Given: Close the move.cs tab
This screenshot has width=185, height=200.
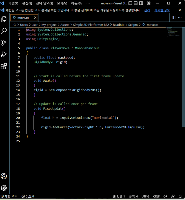Looking at the screenshot, I should click(x=35, y=18).
